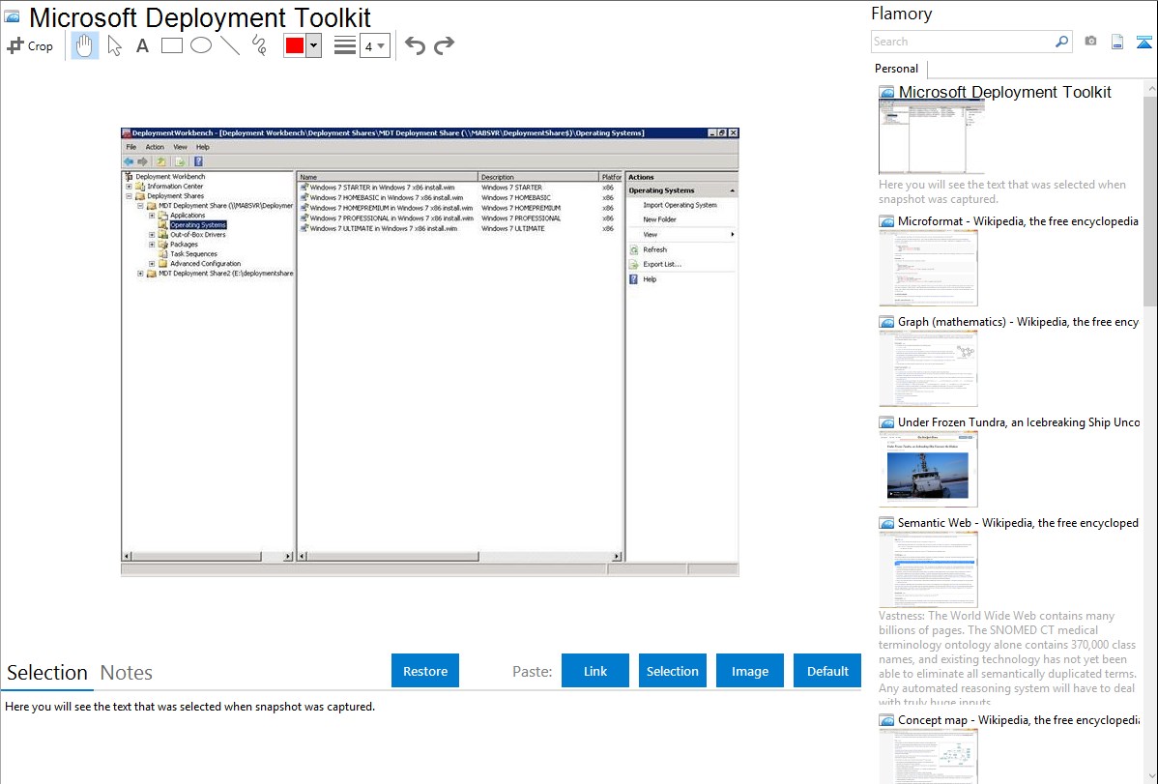The image size is (1158, 784).
Task: Select the Crop tool
Action: coord(30,45)
